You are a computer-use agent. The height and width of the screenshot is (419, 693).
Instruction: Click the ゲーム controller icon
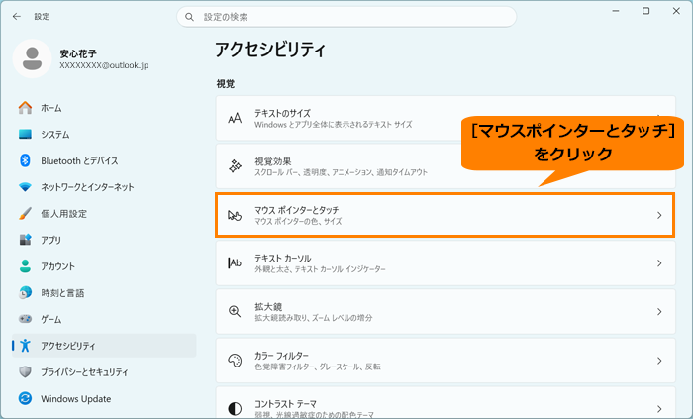25,319
